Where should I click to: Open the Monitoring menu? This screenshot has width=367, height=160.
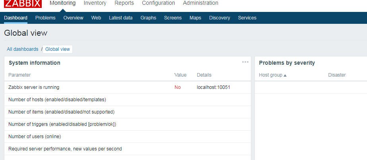63,3
